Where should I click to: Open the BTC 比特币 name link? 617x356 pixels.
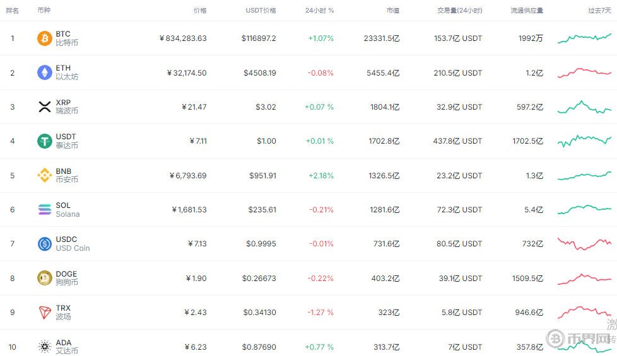66,38
